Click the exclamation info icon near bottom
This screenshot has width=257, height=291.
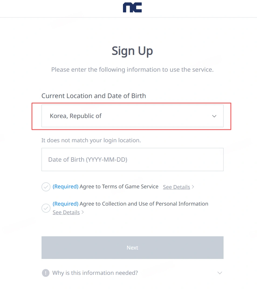pyautogui.click(x=46, y=273)
